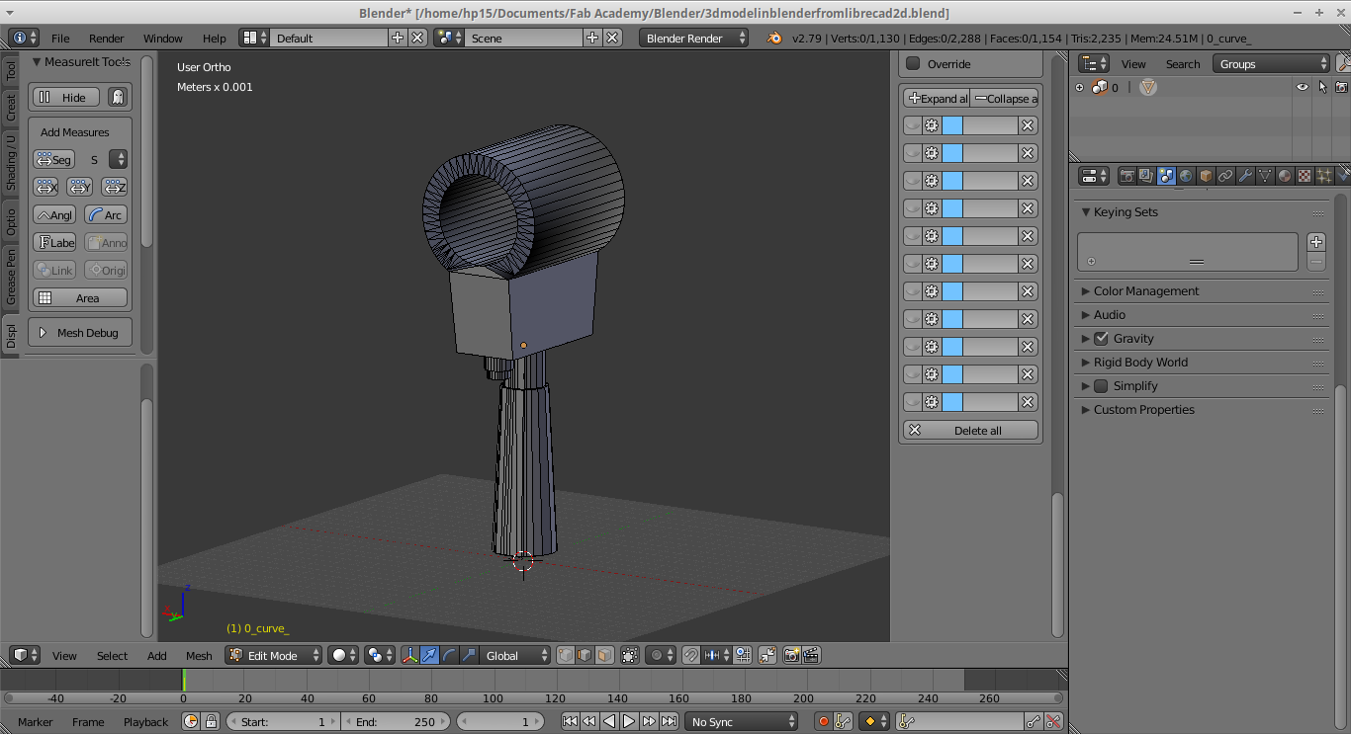Viewport: 1351px width, 734px height.
Task: Select face selection mode
Action: (x=603, y=655)
